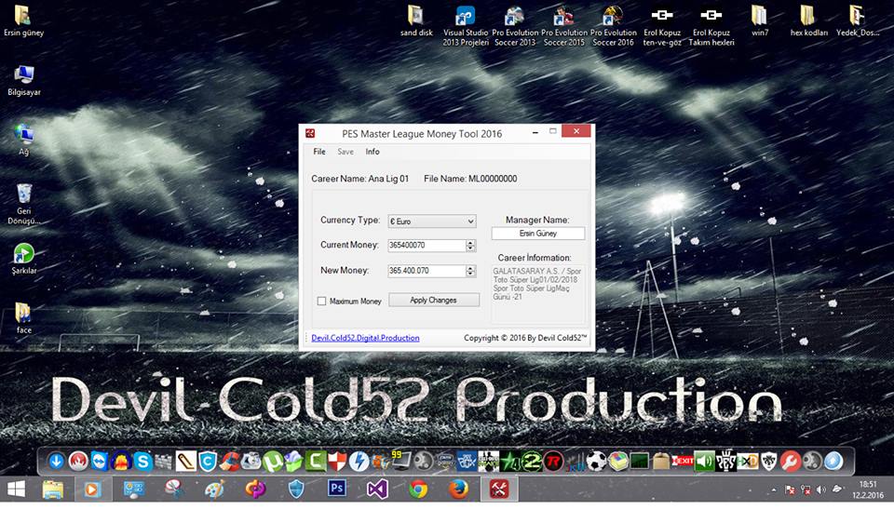Enable the Maximum Money checkbox
This screenshot has height=523, width=894.
pos(321,301)
